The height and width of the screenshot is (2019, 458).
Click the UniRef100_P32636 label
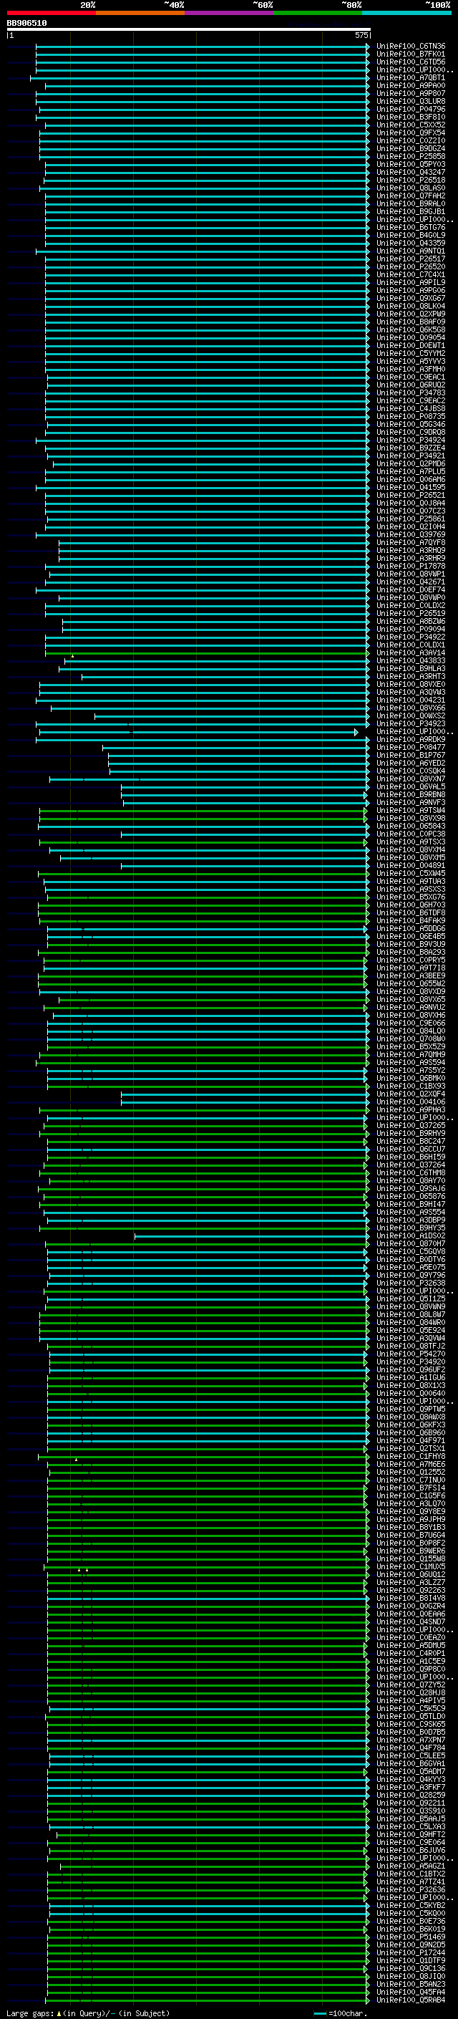click(x=410, y=1889)
